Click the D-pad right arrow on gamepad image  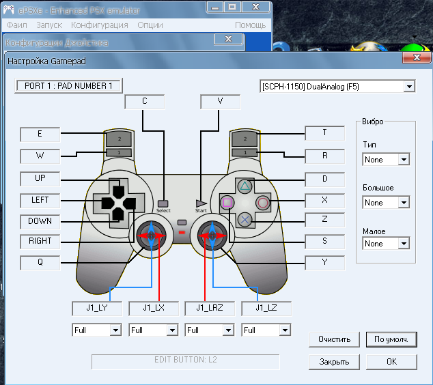tap(129, 203)
